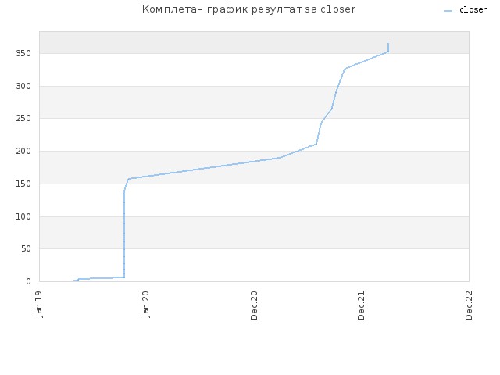Image resolution: width=500 pixels, height=375 pixels.
Task: Select the Jan.19 x-axis label
Action: coord(39,304)
